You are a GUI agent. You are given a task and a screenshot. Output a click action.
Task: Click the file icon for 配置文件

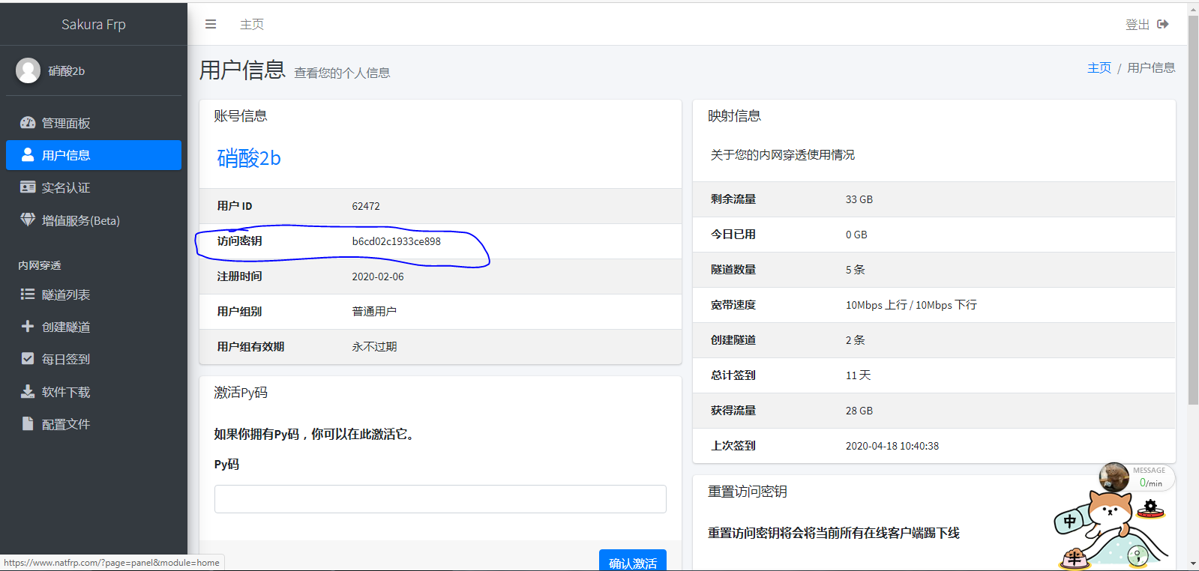(28, 423)
